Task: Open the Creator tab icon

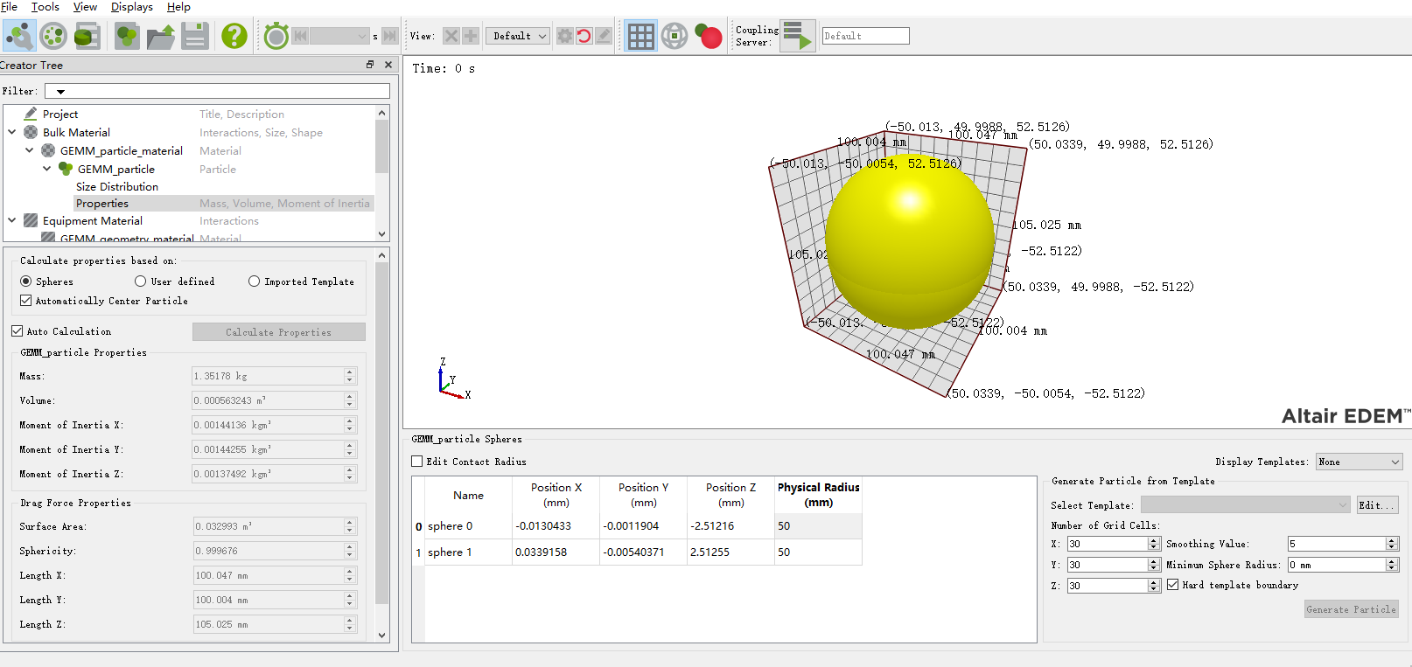Action: [x=19, y=36]
